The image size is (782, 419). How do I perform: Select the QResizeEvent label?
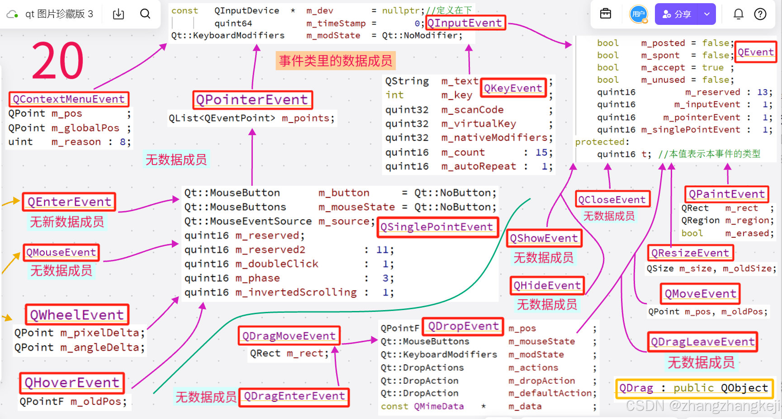[x=690, y=253]
